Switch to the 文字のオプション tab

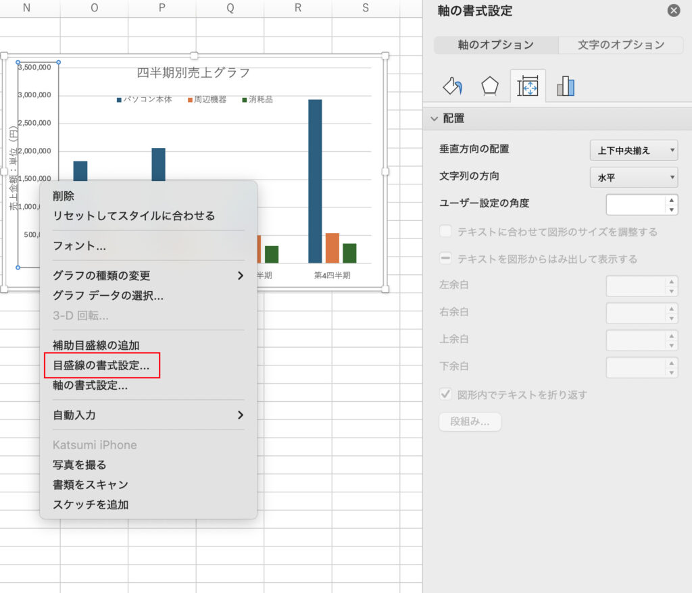(621, 45)
